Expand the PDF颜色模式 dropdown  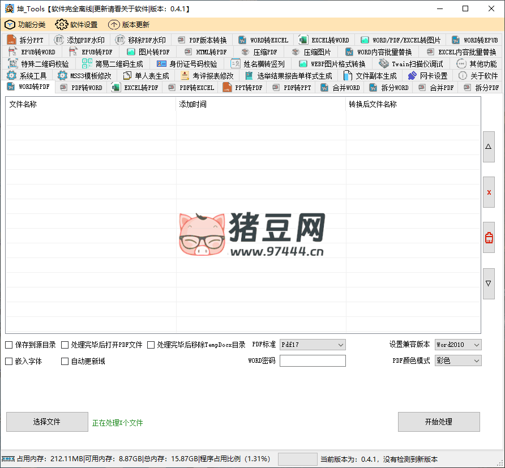pyautogui.click(x=458, y=360)
